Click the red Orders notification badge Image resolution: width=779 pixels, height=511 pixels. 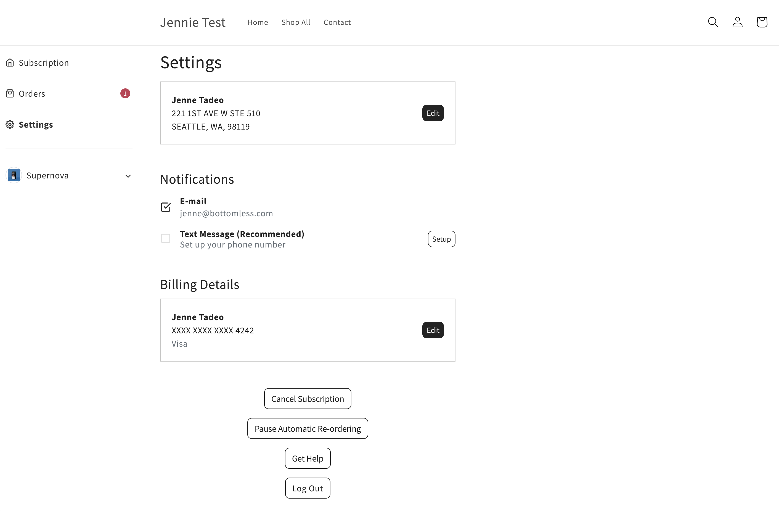tap(125, 94)
